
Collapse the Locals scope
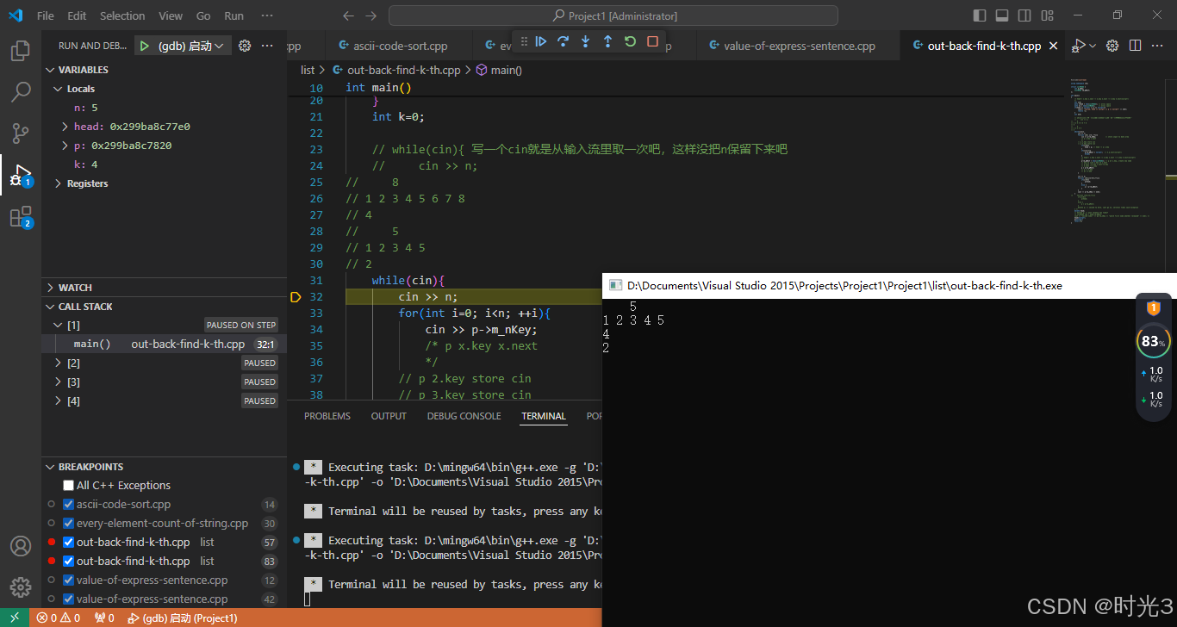click(x=164, y=89)
